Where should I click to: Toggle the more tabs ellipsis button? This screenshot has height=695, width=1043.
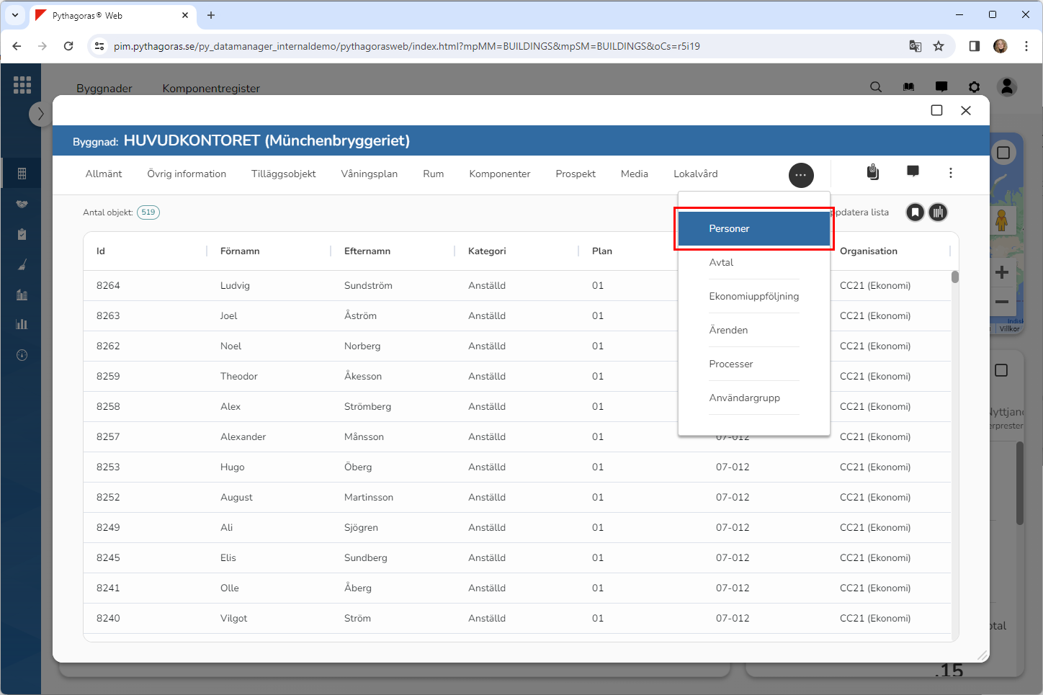[801, 175]
